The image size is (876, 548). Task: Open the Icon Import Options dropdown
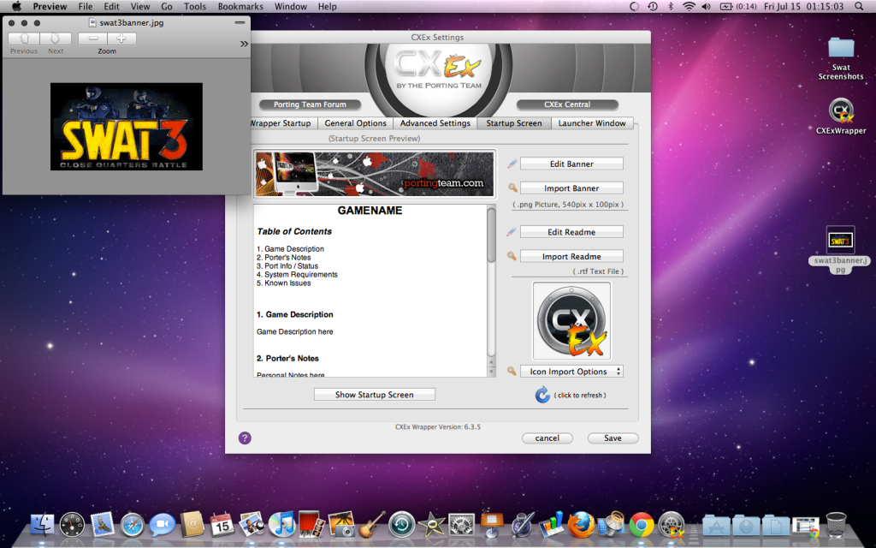571,372
